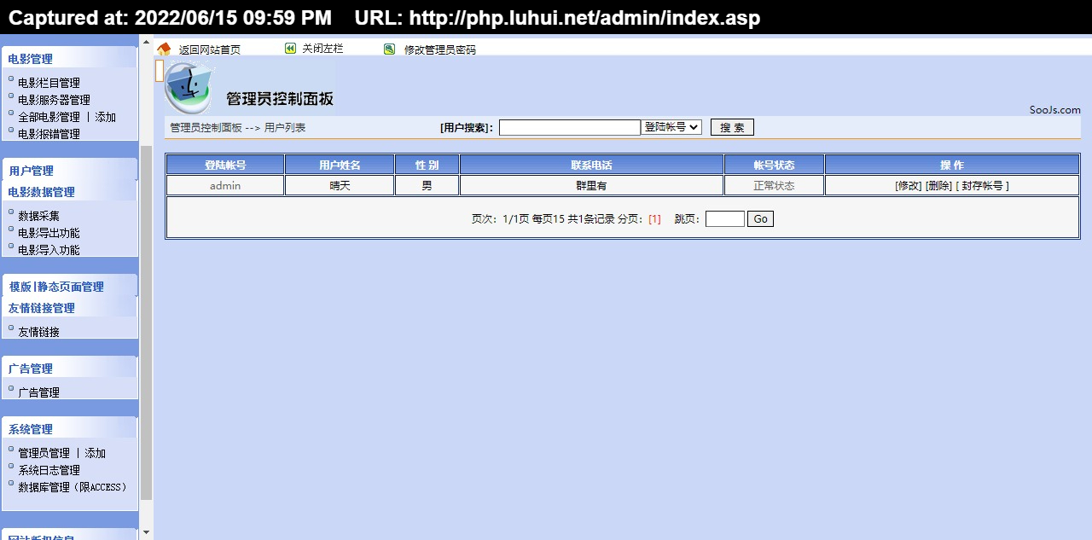Click the icon next to 修改管理员密码
Image resolution: width=1092 pixels, height=540 pixels.
(389, 49)
